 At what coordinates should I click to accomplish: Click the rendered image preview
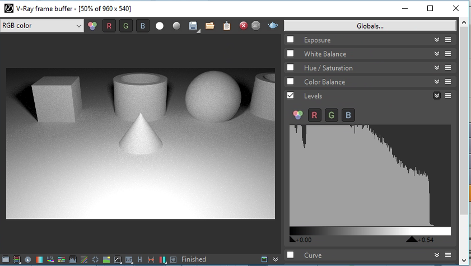point(141,143)
